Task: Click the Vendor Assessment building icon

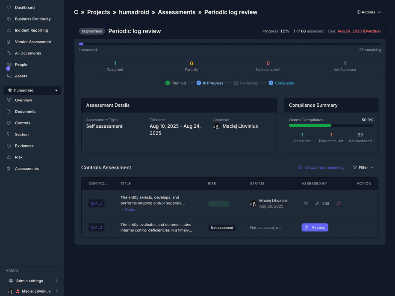Action: 9,42
